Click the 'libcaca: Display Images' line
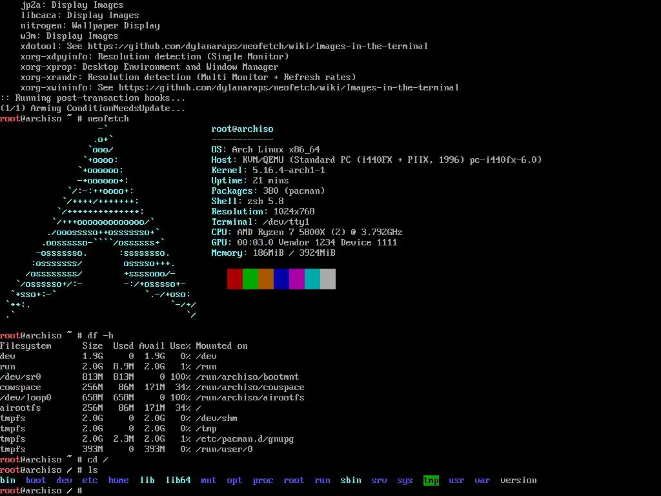Screen dimensions: 661x496 [79, 15]
